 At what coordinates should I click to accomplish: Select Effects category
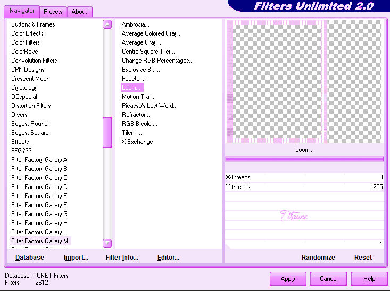(20, 142)
